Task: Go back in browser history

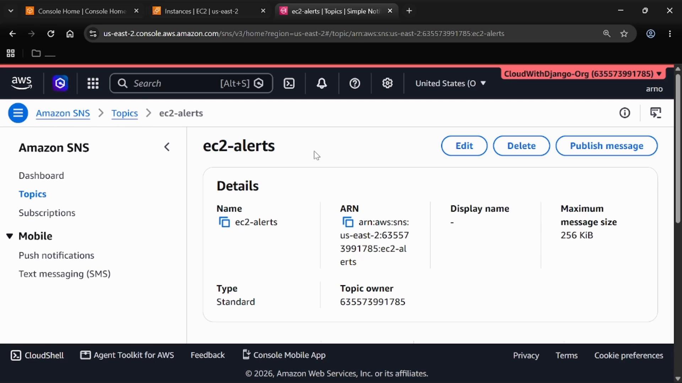Action: (x=12, y=34)
